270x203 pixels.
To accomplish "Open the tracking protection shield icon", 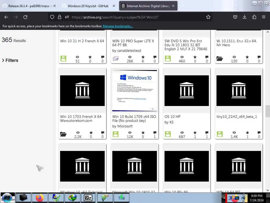I will [52, 17].
